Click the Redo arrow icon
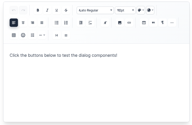 [x=23, y=10]
